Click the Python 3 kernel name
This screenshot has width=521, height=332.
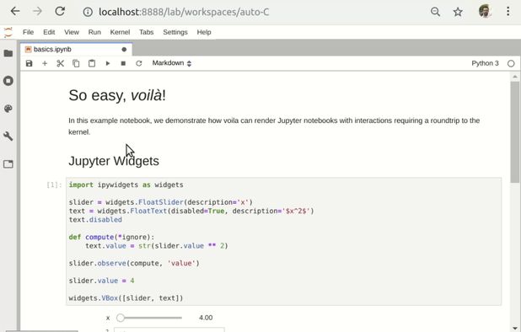(x=485, y=63)
